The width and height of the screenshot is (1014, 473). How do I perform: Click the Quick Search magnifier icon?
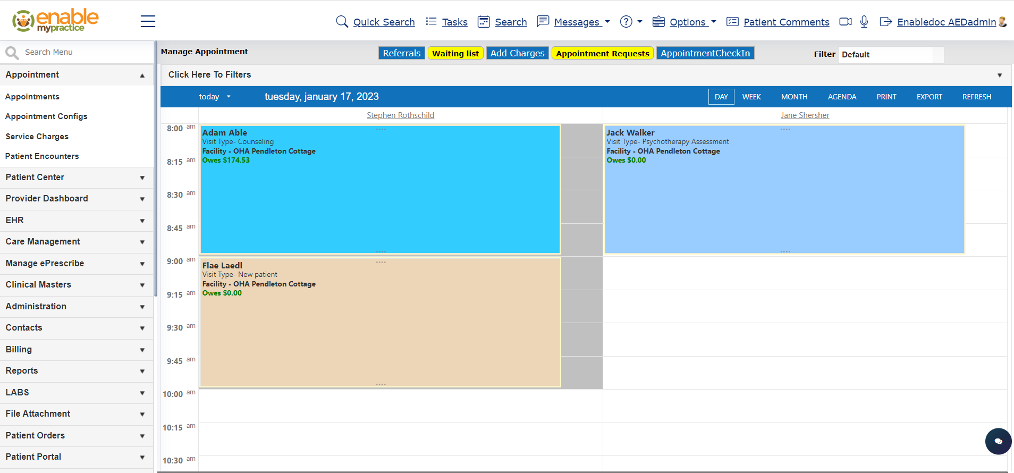(x=342, y=22)
